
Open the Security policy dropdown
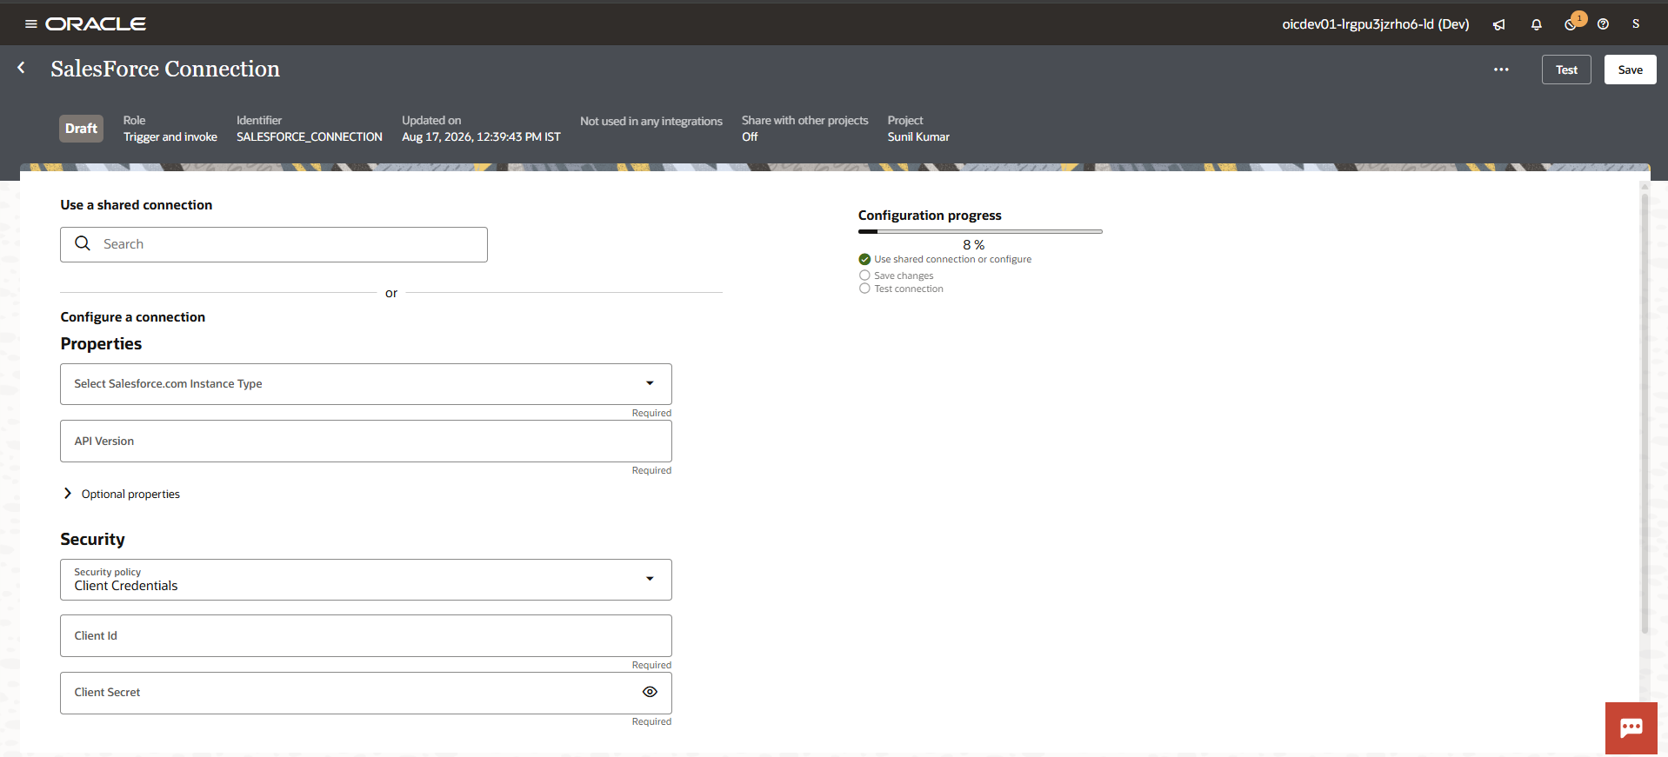click(x=366, y=580)
